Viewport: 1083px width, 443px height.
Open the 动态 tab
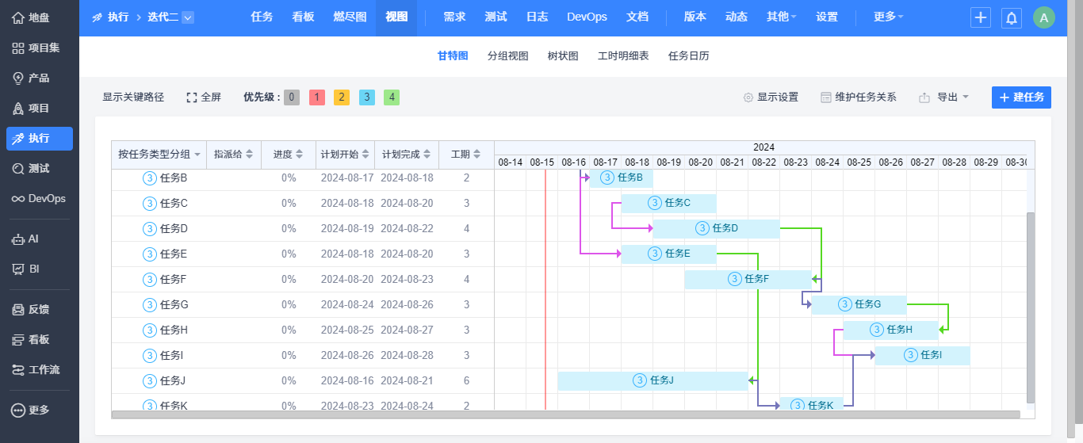(737, 17)
